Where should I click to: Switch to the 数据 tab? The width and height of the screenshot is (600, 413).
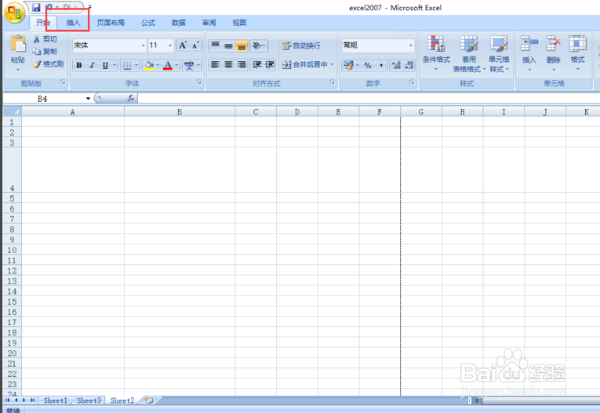pos(178,23)
